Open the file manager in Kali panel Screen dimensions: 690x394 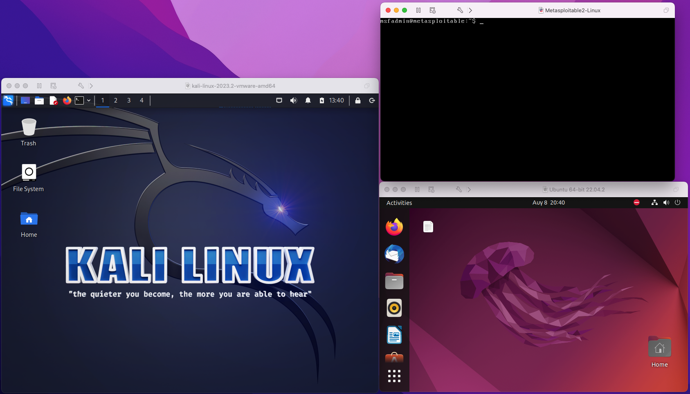coord(39,100)
